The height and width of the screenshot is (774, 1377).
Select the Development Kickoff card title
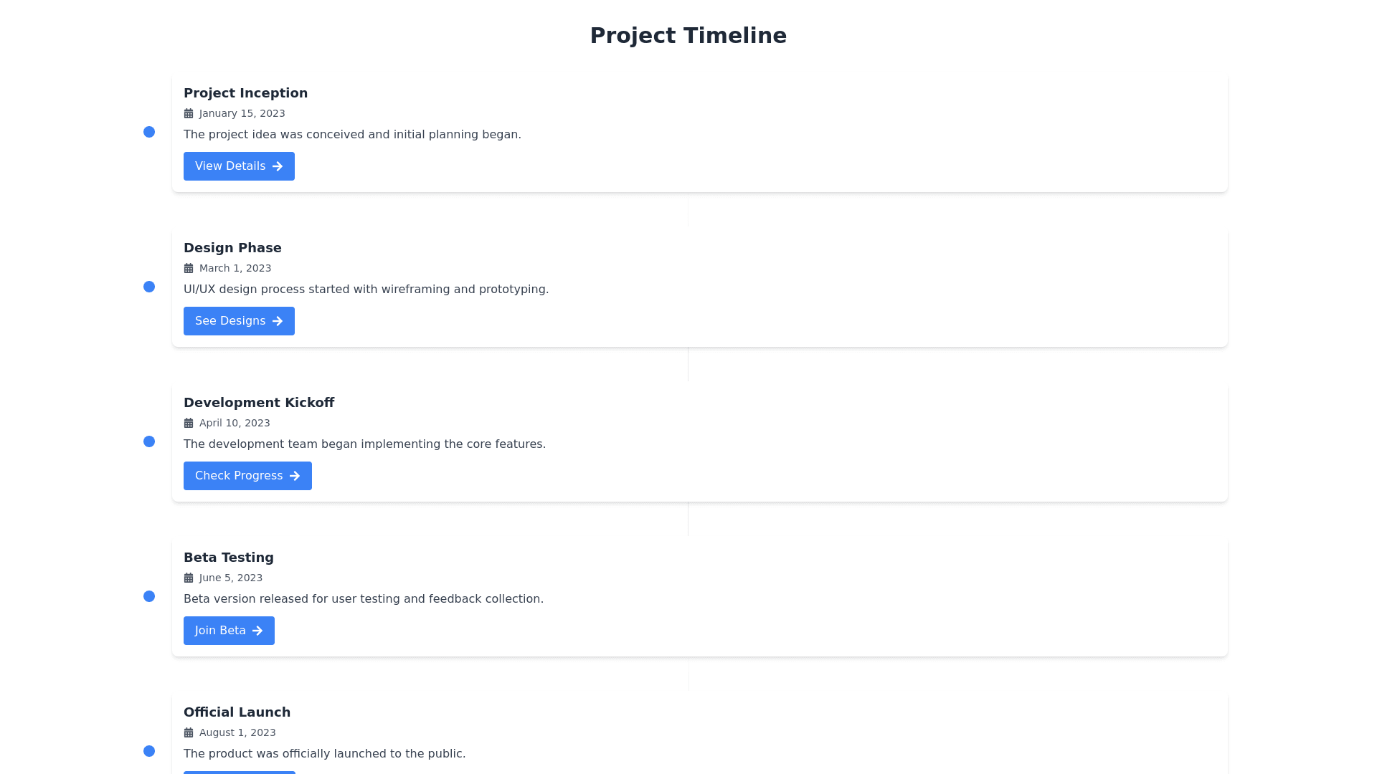[259, 402]
